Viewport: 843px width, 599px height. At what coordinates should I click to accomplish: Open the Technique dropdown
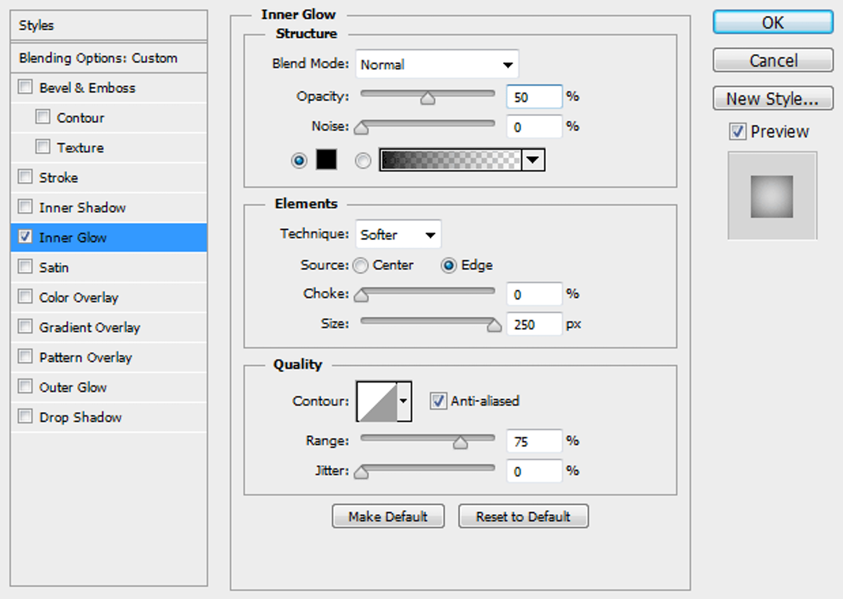coord(398,234)
